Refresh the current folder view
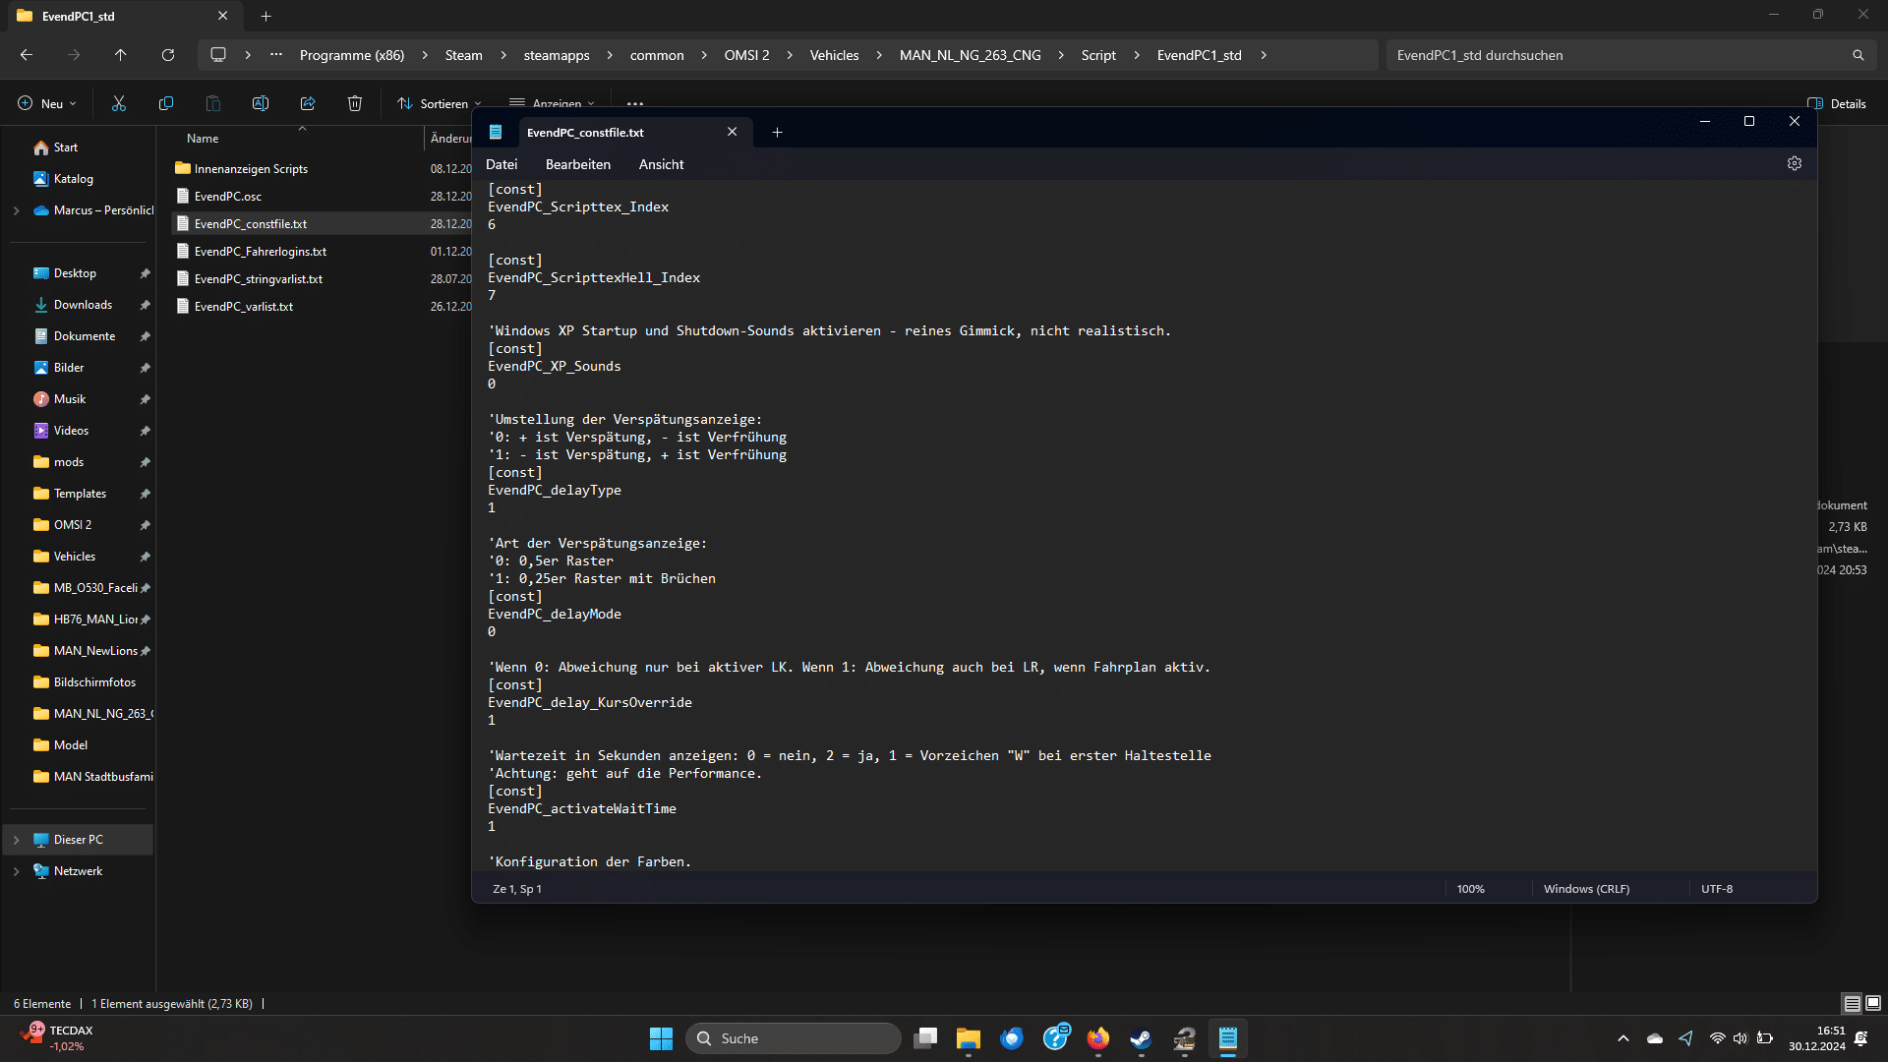The height and width of the screenshot is (1062, 1888). 168,55
